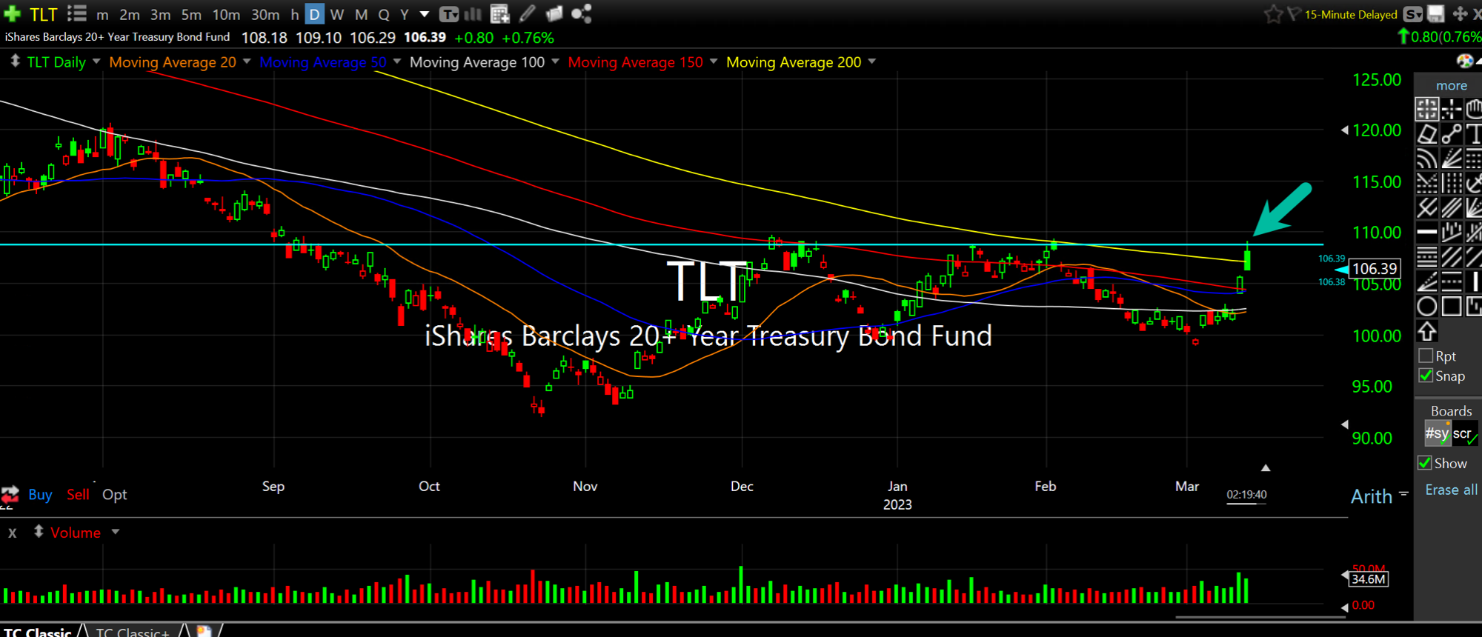Select the eraser drawing tool
Image resolution: width=1482 pixels, height=637 pixels.
pos(1426,134)
